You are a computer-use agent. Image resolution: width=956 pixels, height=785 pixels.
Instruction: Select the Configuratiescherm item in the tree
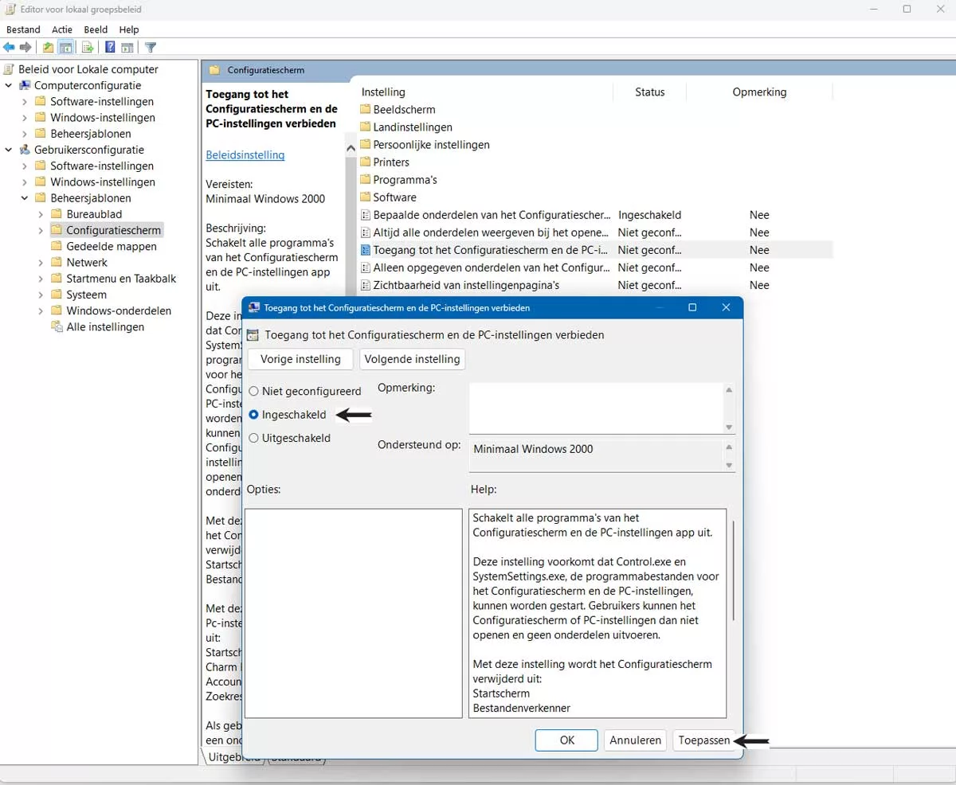[114, 230]
